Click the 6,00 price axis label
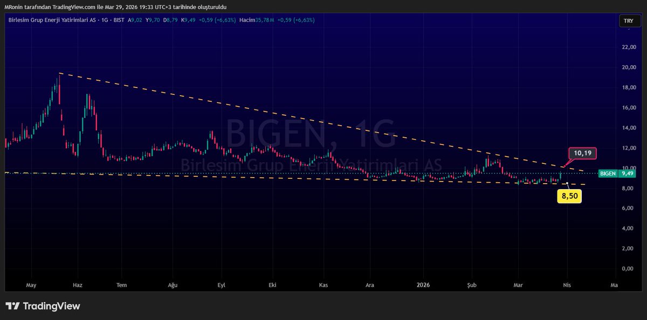Screen dimensions: 647x320 (x=629, y=208)
